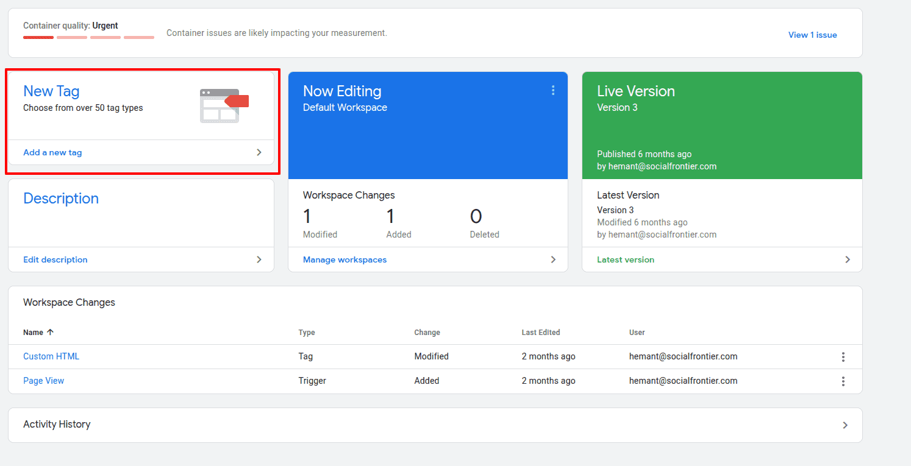Expand the Workspace Changes details via its chevron

click(x=553, y=259)
